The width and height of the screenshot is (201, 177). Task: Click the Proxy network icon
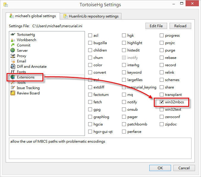(x=13, y=56)
